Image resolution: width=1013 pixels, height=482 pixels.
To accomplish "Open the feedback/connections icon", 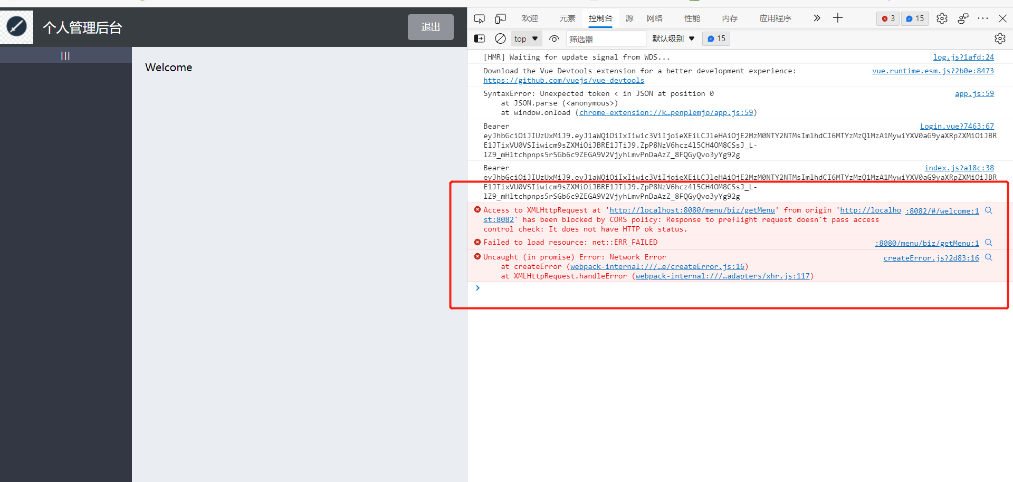I will pyautogui.click(x=963, y=18).
